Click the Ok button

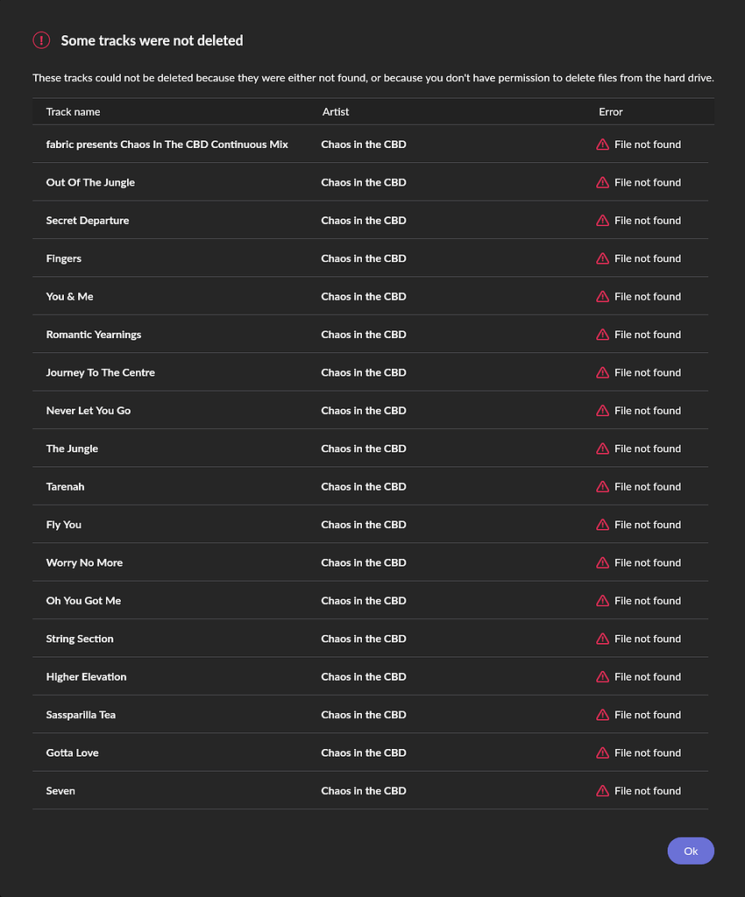(691, 851)
